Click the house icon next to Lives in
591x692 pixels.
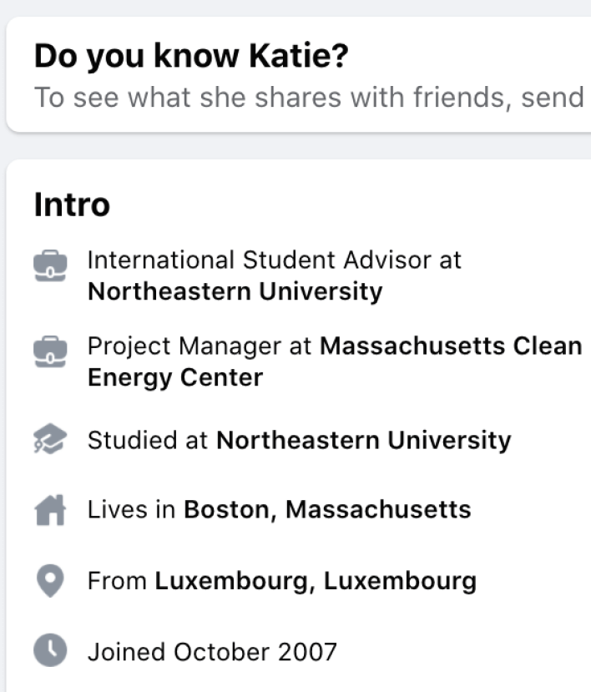click(x=50, y=509)
